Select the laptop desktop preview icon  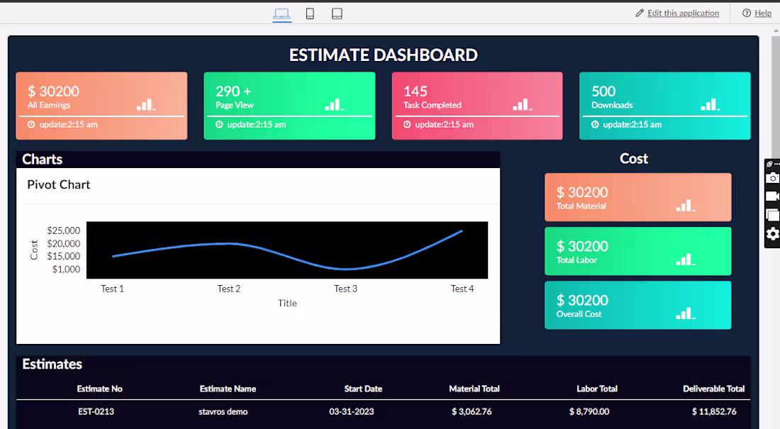pyautogui.click(x=282, y=13)
